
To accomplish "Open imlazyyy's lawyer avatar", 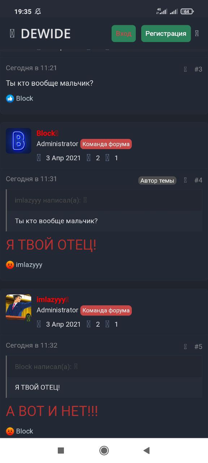I will (18, 307).
